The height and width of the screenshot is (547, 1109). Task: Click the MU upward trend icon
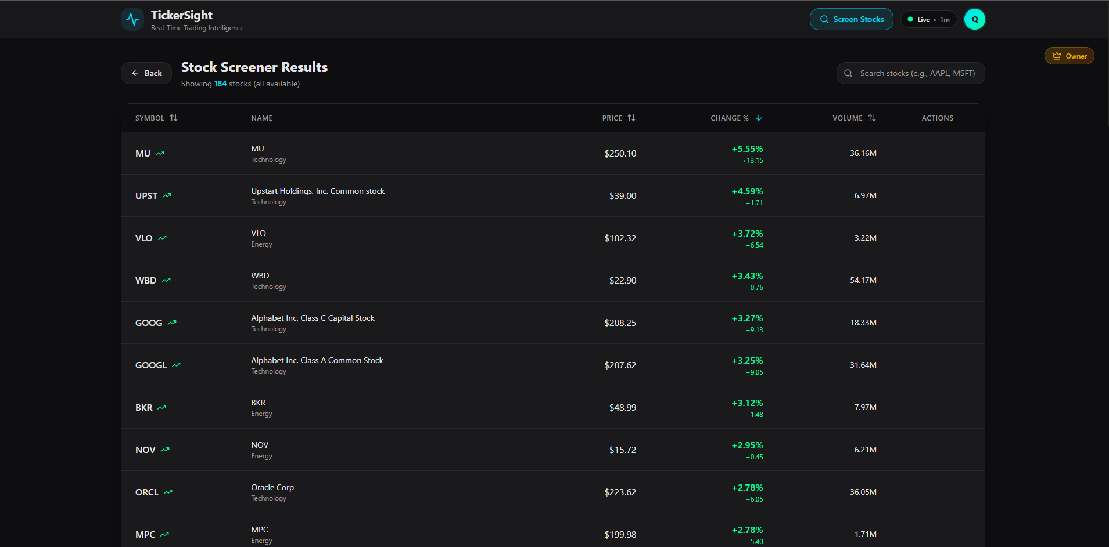160,153
